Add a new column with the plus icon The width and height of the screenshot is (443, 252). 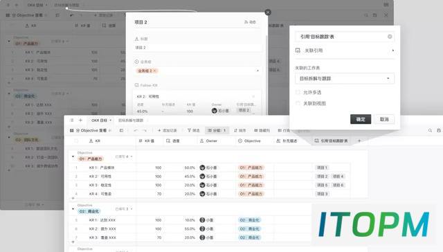tap(359, 141)
